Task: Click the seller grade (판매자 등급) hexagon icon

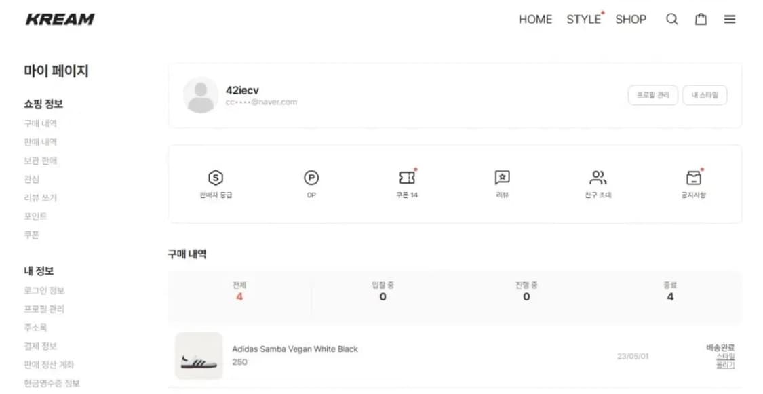Action: (214, 178)
